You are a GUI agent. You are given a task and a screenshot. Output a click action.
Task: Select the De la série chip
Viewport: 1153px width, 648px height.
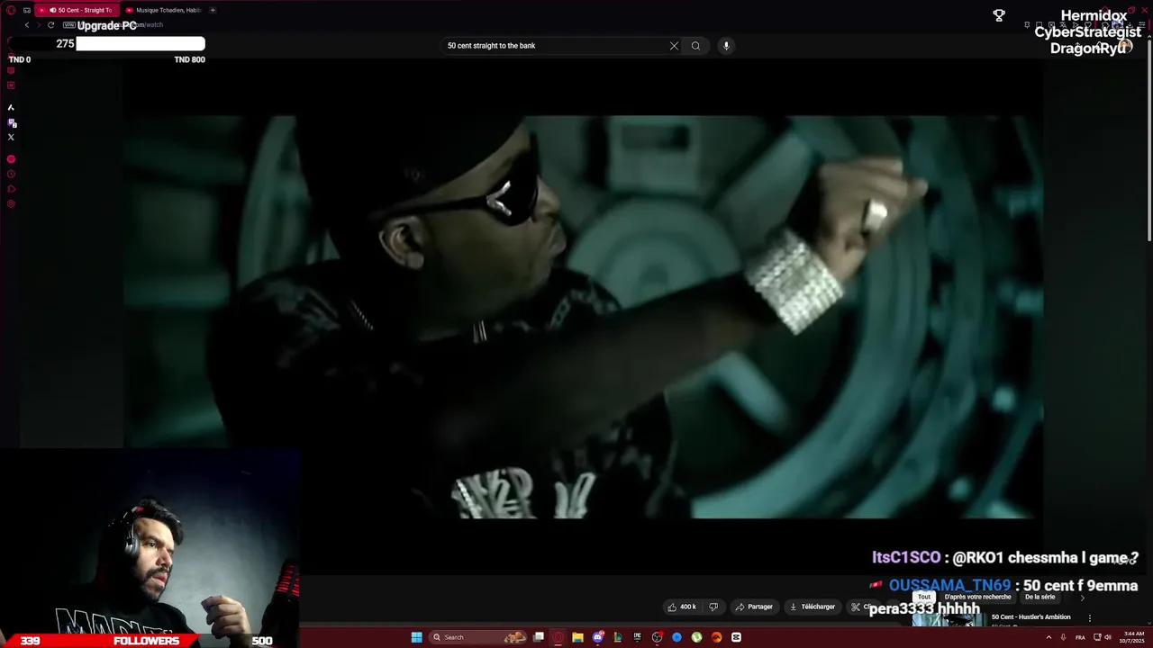click(1040, 597)
